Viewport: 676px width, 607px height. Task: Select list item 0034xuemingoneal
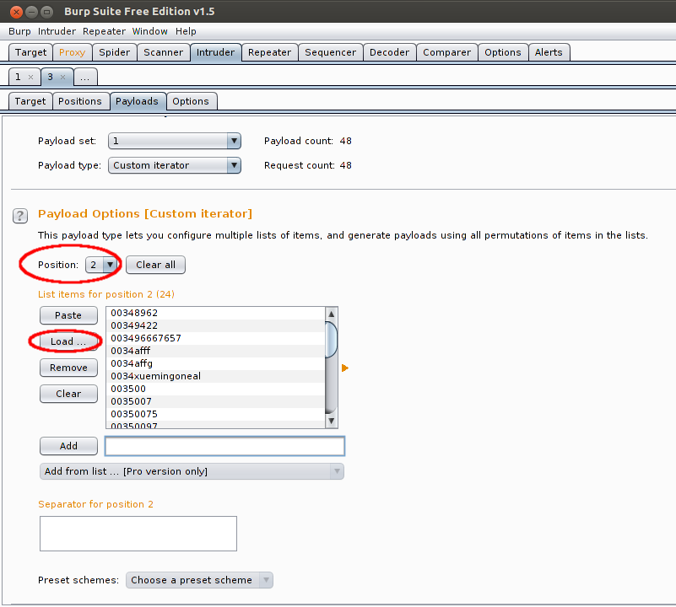click(215, 376)
